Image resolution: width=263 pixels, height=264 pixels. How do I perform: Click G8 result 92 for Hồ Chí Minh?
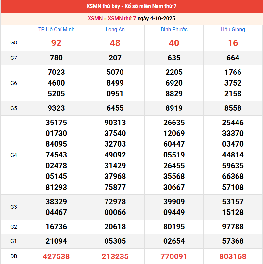click(x=56, y=43)
